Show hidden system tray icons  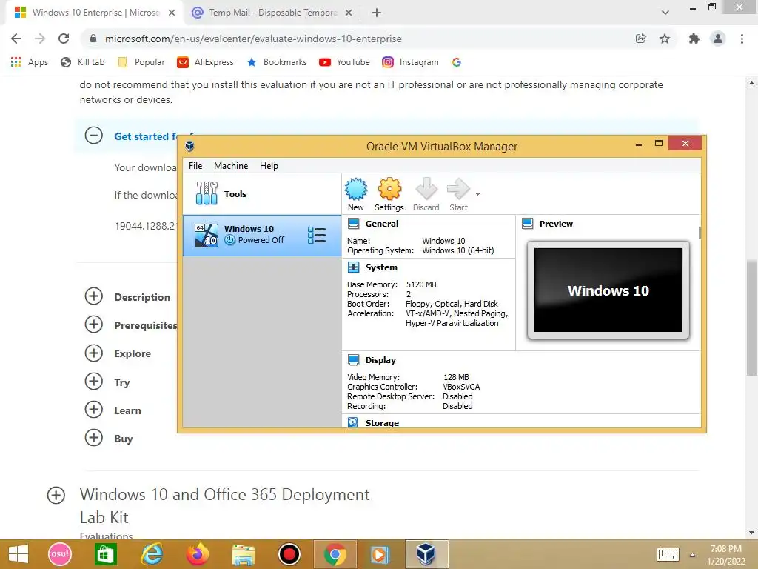[693, 555]
